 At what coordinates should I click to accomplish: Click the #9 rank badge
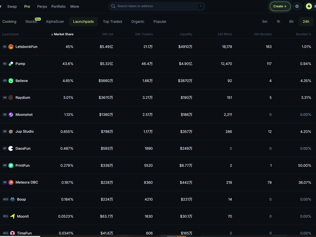tap(5, 183)
